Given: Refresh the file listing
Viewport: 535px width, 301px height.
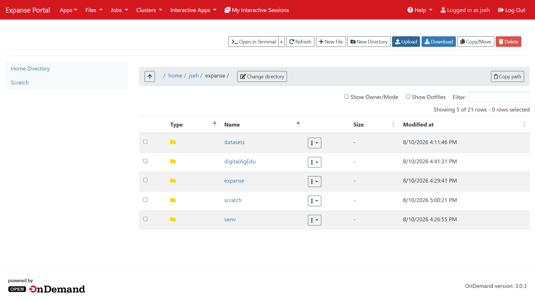Looking at the screenshot, I should [x=300, y=42].
